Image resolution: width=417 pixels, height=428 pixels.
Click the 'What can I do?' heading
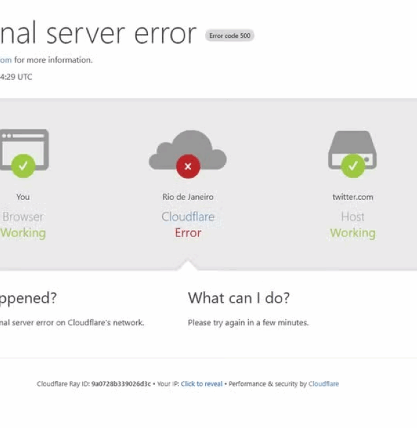click(x=238, y=298)
